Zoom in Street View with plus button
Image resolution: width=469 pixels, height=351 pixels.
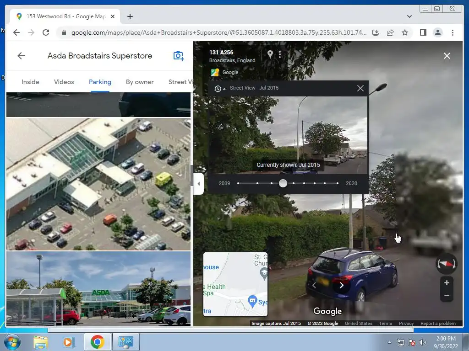click(447, 282)
